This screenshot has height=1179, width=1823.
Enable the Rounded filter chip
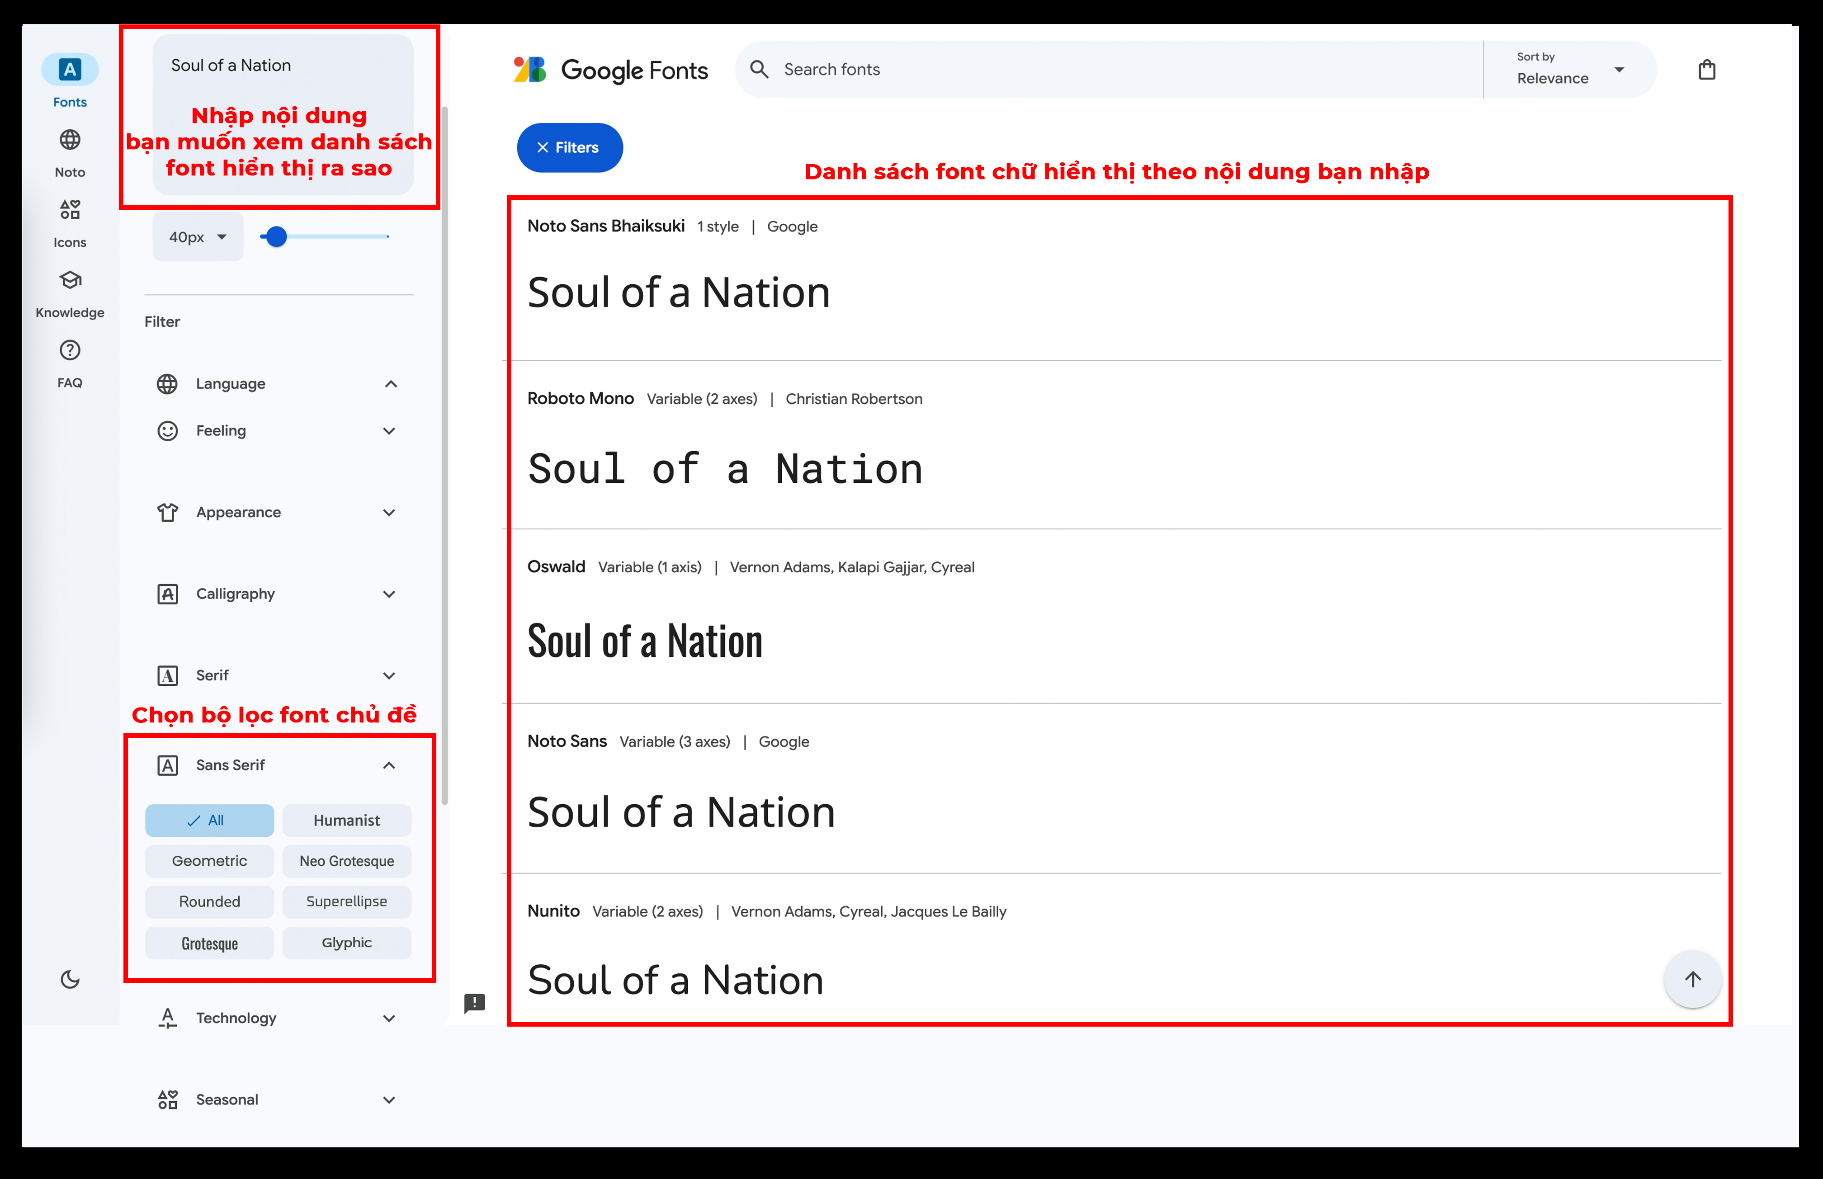[209, 901]
